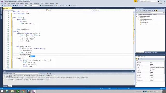Collapse the bool pop function code fold
This screenshot has width=166, height=93.
(x=12, y=47)
